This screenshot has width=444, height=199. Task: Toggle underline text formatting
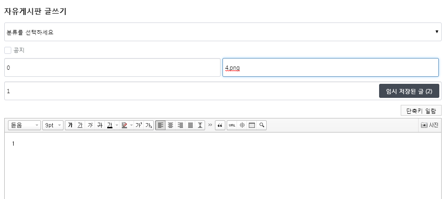(x=80, y=125)
